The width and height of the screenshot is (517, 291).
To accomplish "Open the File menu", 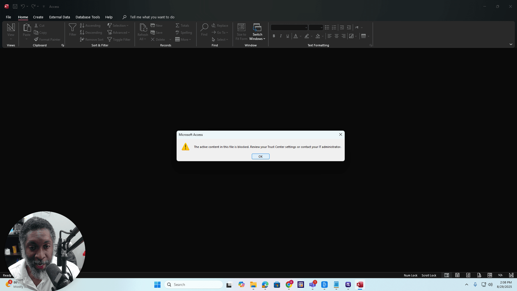I will tap(8, 17).
